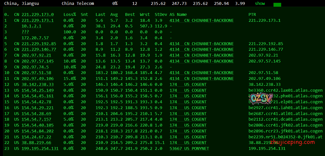Click the "AS Name" column header
This screenshot has width=325, height=156.
click(x=178, y=15)
